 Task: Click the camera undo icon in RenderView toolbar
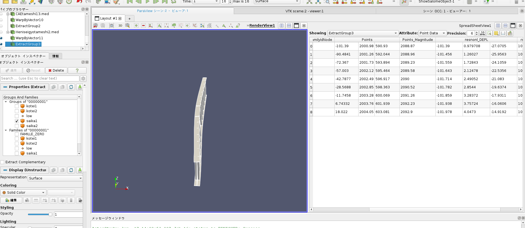coord(95,26)
